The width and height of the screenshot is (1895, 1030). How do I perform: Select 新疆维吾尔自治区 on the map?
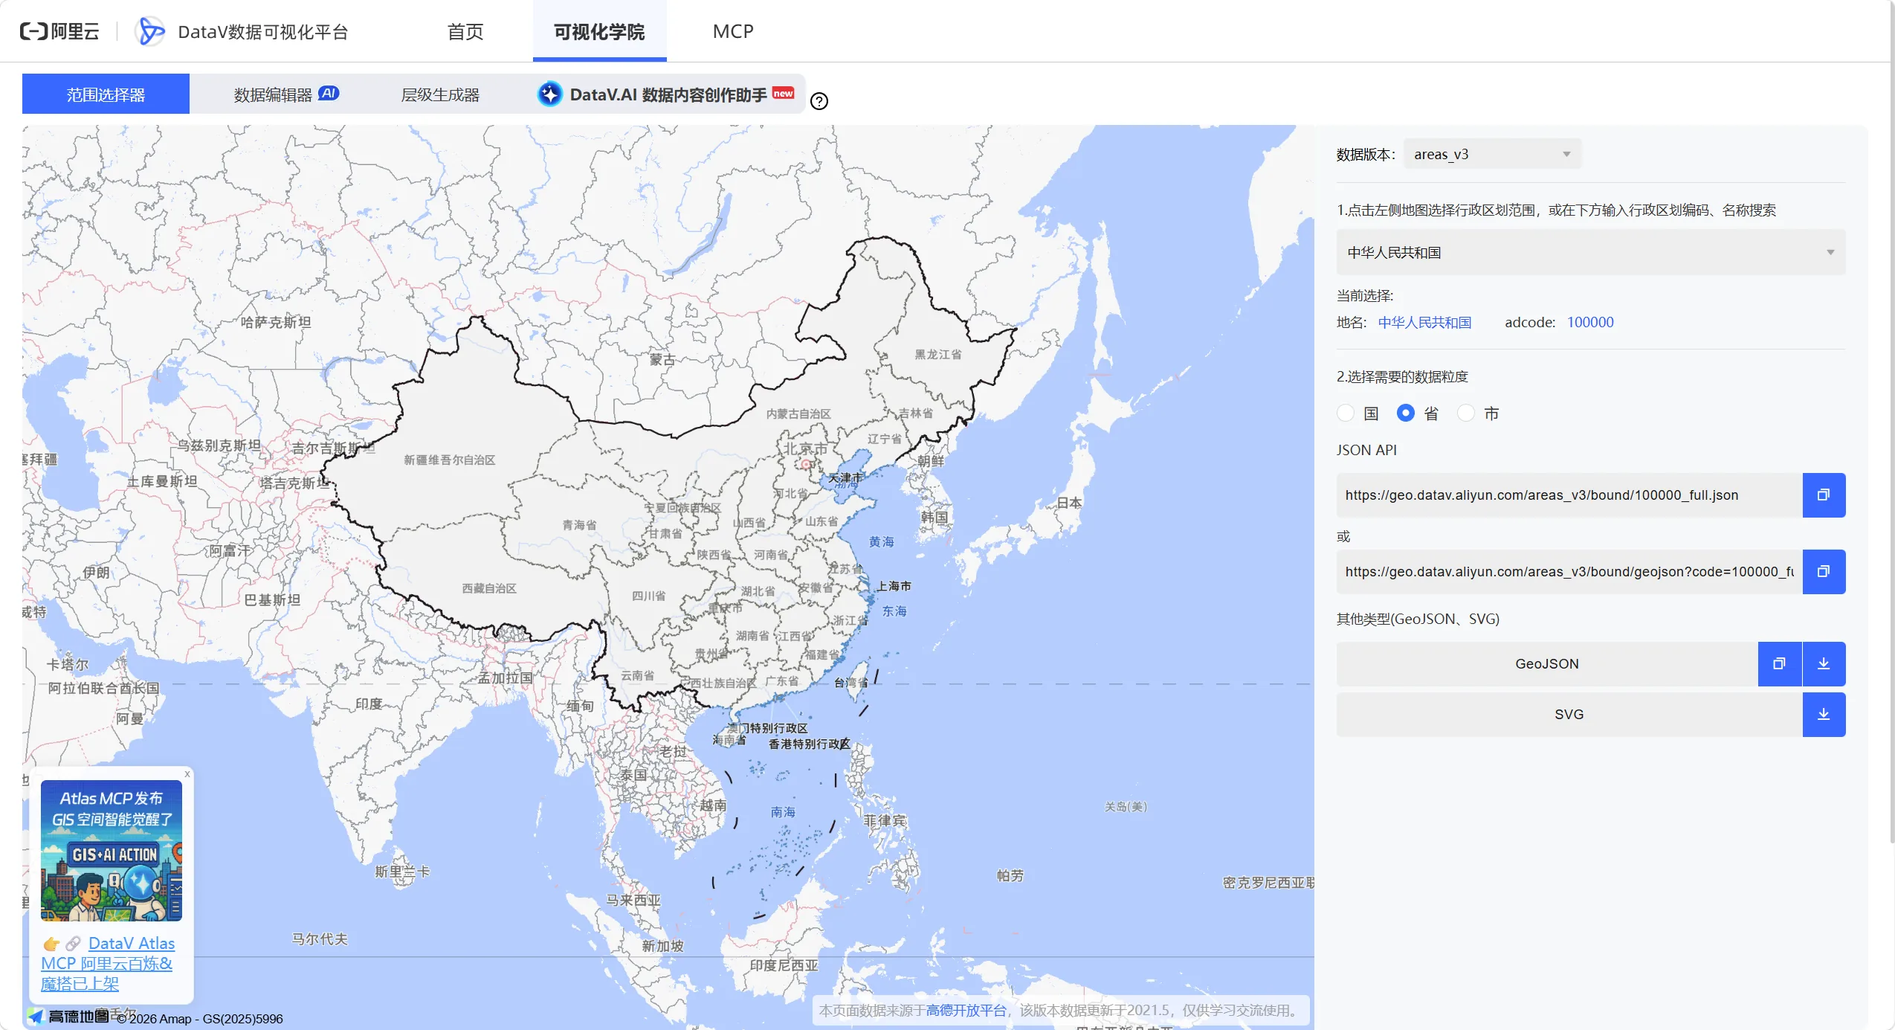[x=449, y=460]
